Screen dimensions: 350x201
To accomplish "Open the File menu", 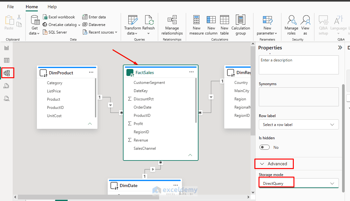I will (x=10, y=7).
